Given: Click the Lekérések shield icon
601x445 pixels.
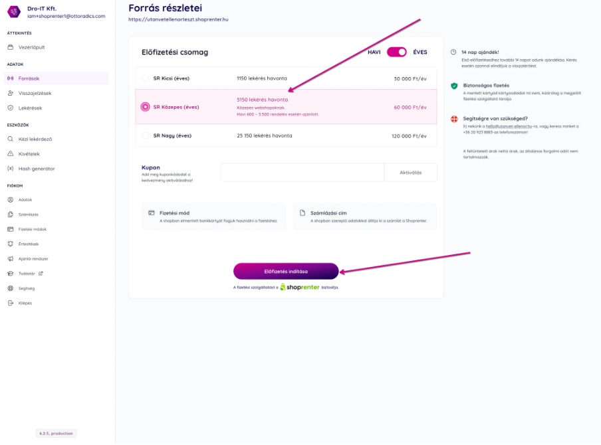Looking at the screenshot, I should (11, 108).
